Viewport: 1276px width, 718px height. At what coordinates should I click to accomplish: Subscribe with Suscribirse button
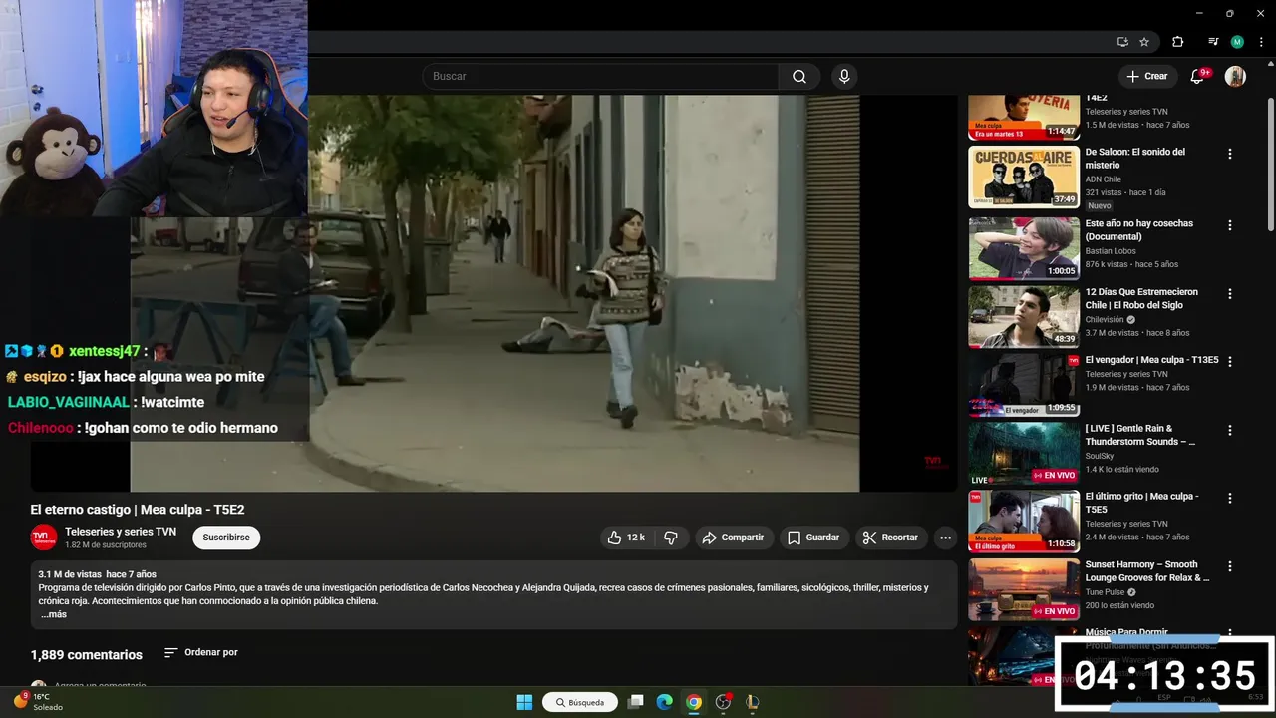(226, 538)
